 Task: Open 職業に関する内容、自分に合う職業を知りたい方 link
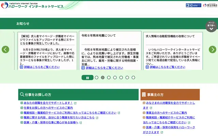(x=59, y=118)
